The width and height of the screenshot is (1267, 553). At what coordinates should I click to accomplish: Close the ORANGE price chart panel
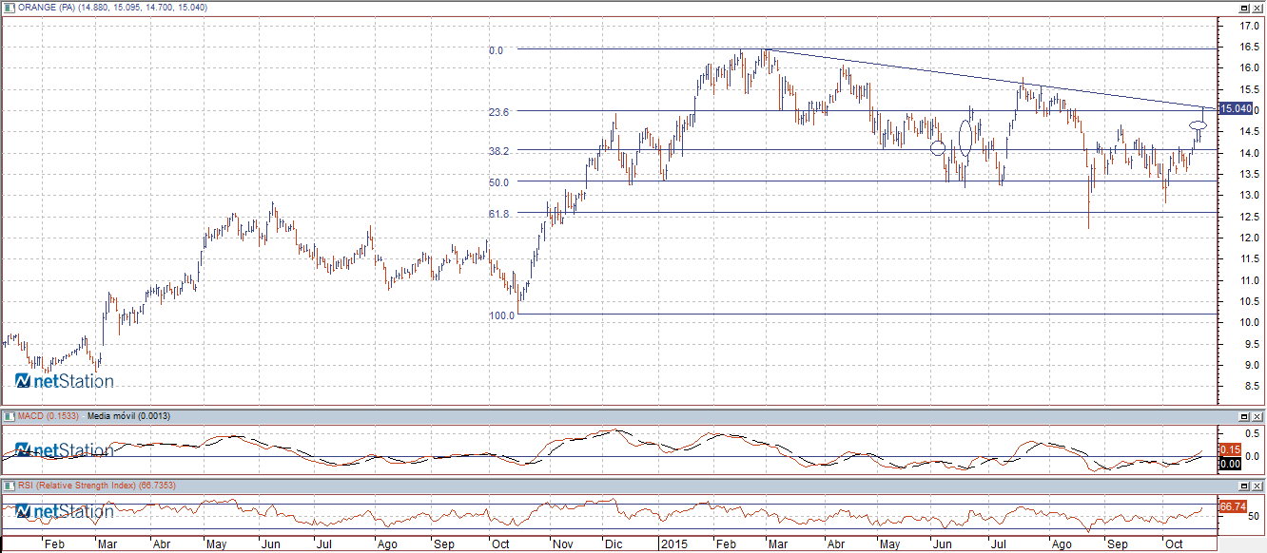(1257, 8)
